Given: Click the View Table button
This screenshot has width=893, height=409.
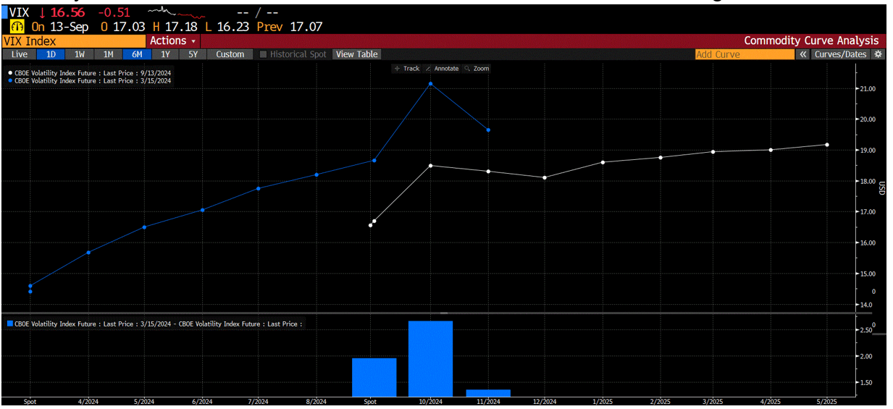Looking at the screenshot, I should tap(357, 54).
